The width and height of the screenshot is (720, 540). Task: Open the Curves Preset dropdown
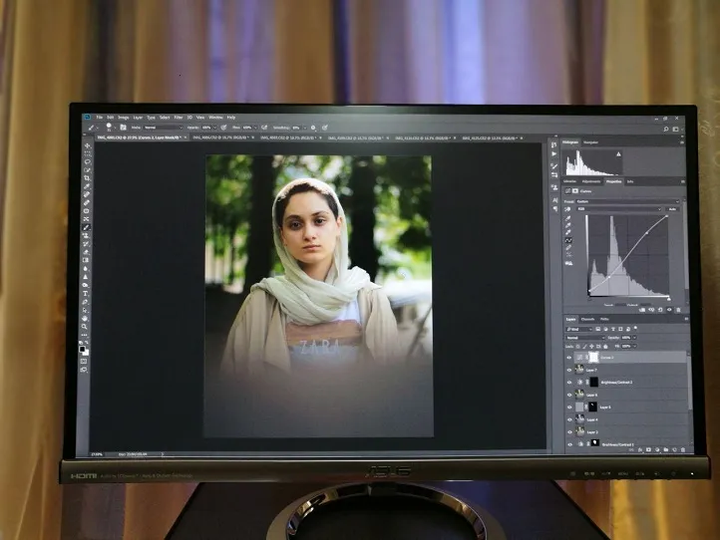point(627,201)
